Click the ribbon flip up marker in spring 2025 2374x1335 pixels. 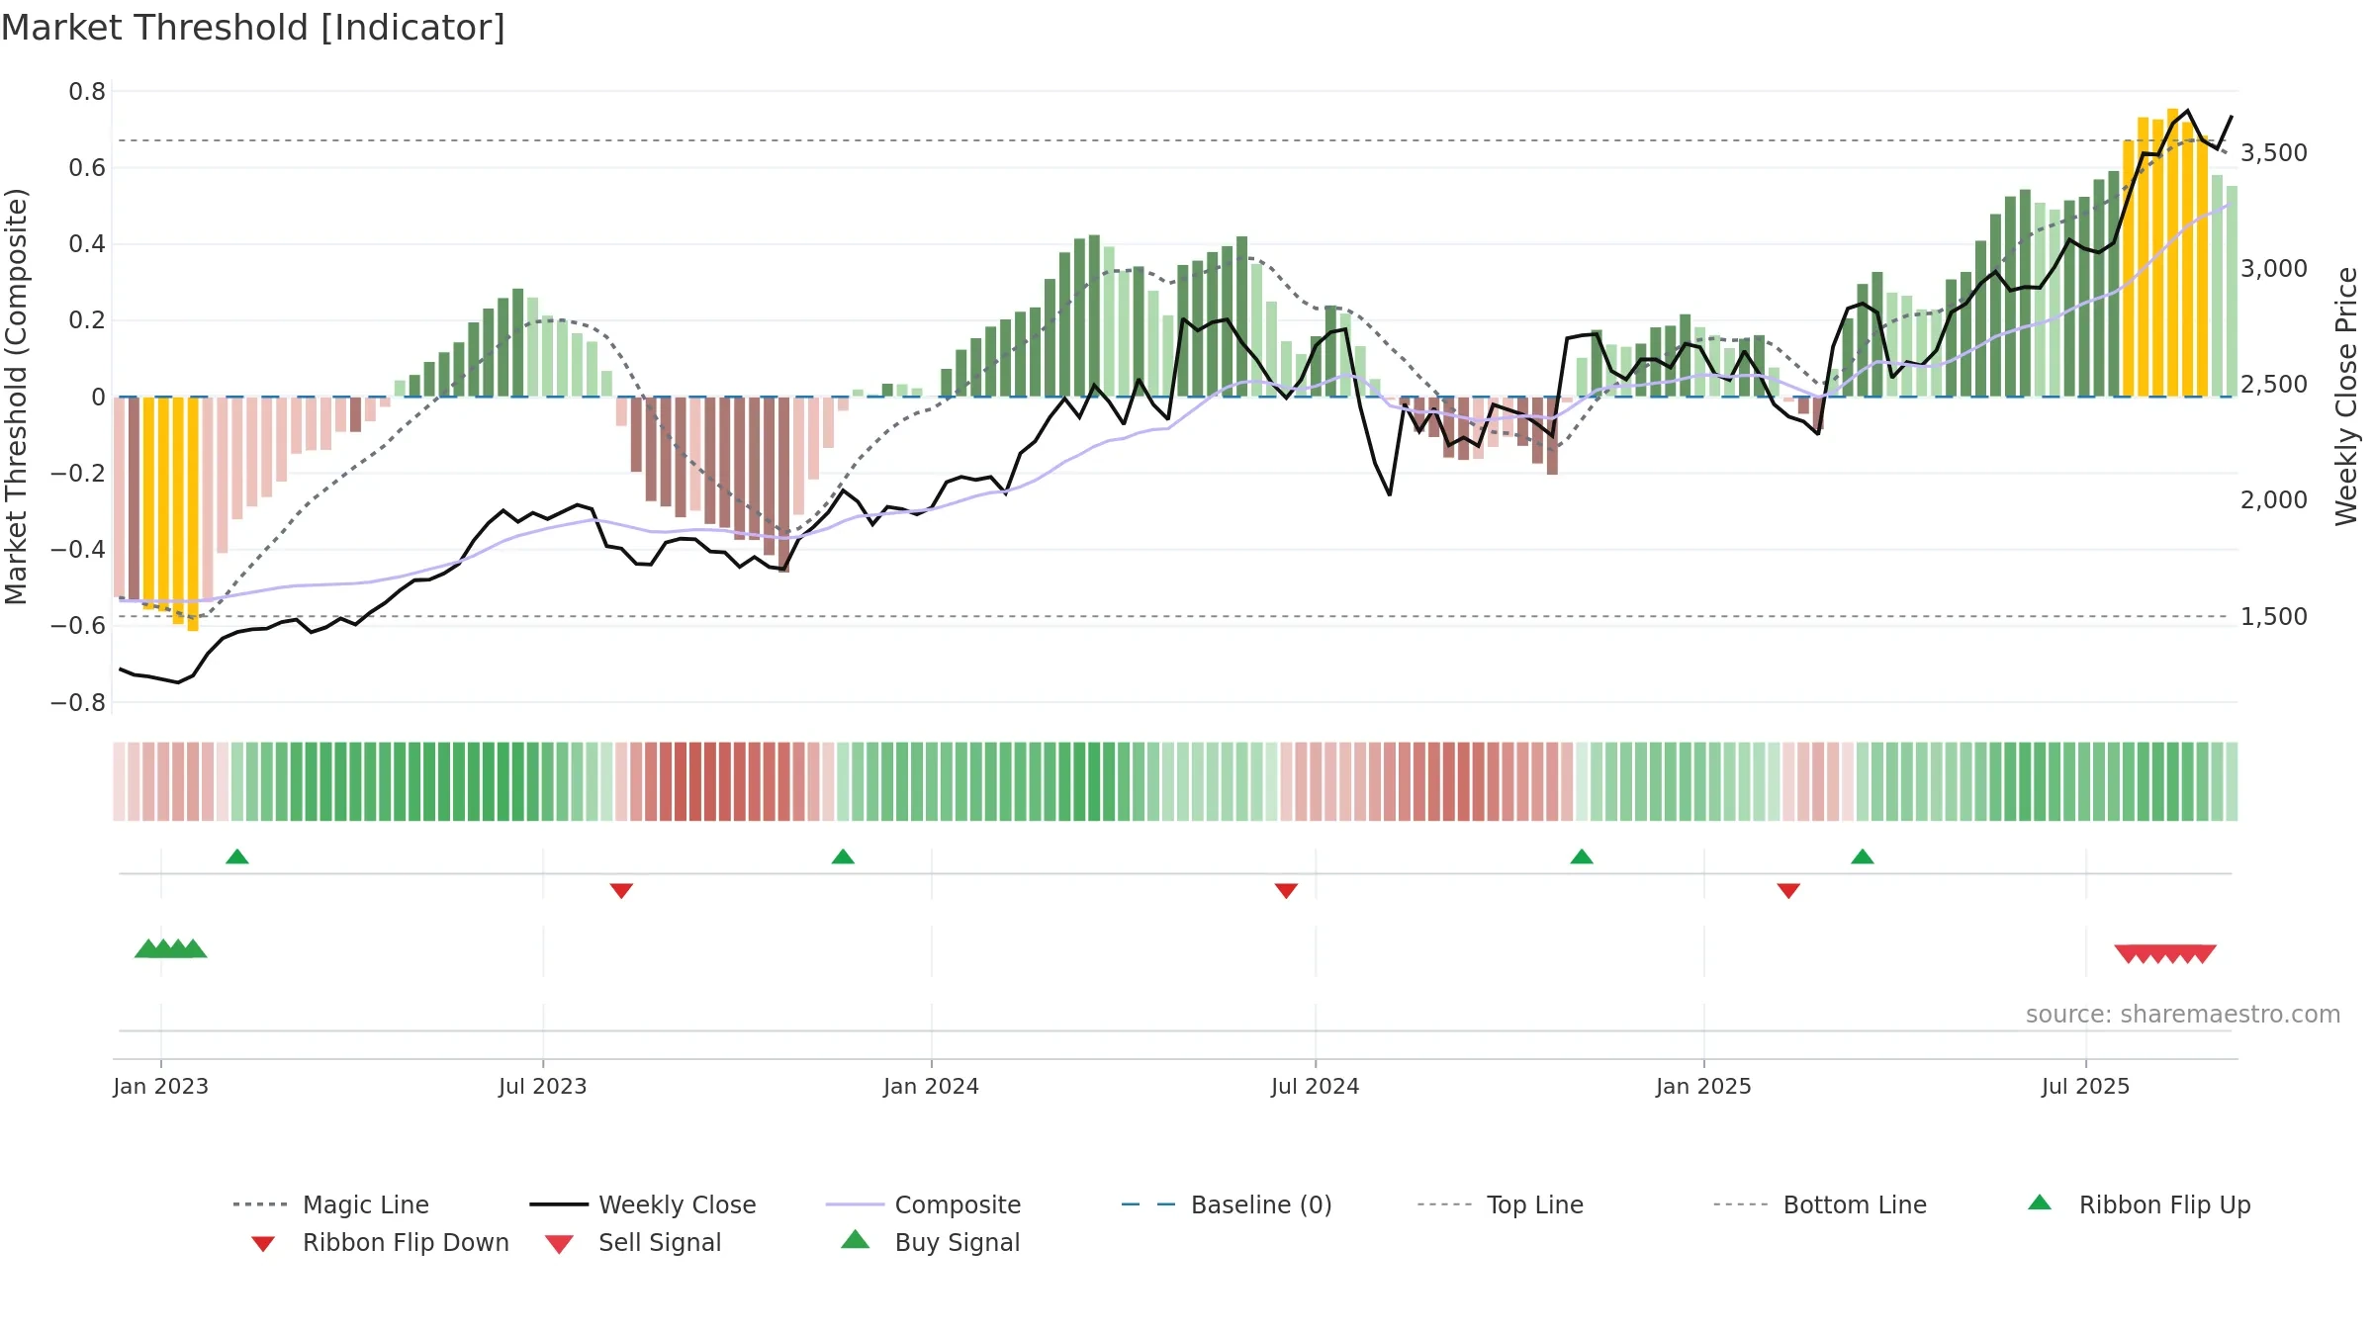(1863, 856)
